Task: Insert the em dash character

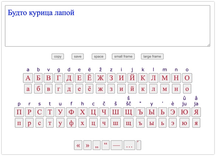Action: 116,145
